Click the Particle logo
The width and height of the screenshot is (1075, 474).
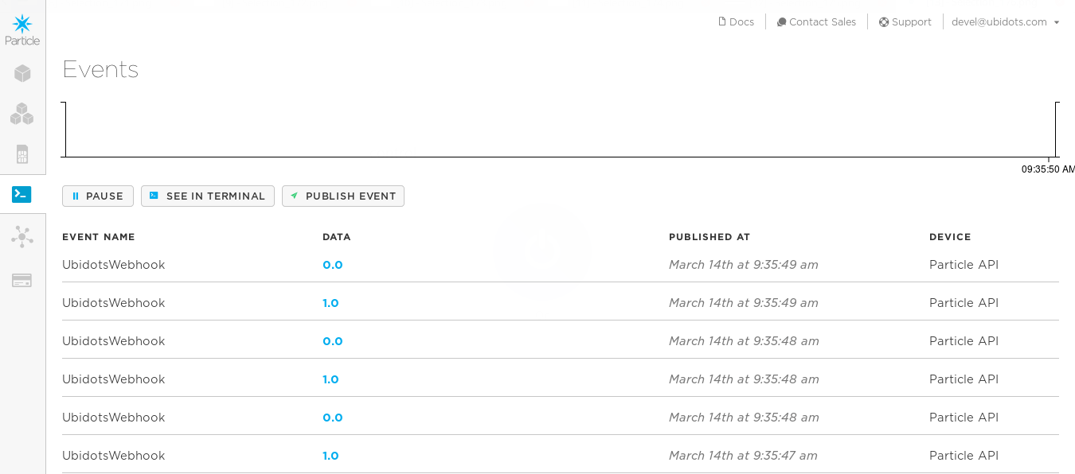(x=22, y=29)
